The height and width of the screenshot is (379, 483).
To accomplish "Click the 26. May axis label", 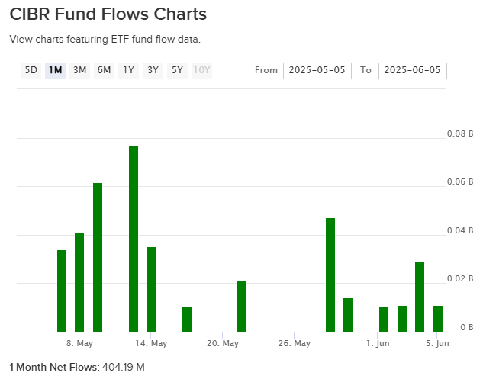I will tap(295, 343).
